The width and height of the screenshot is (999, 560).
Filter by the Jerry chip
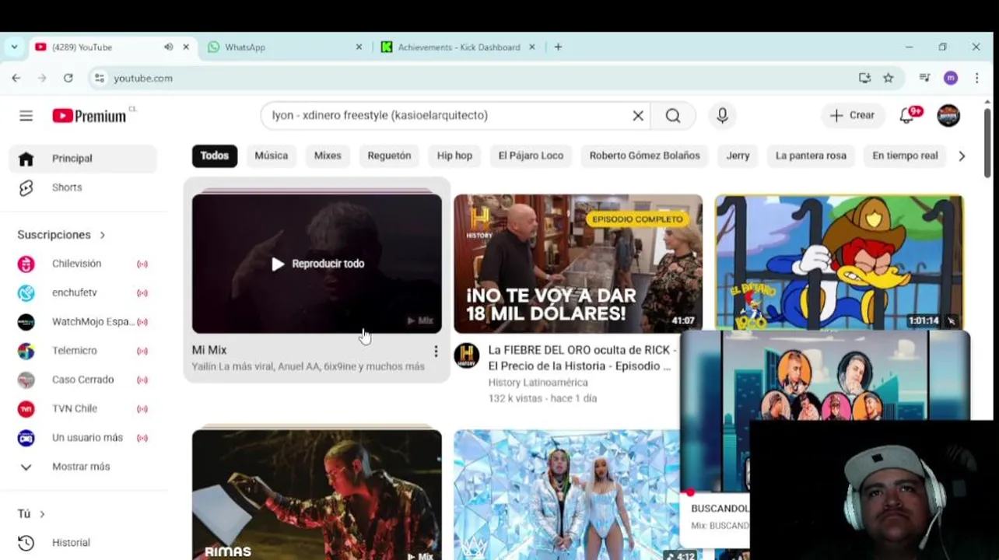[738, 156]
